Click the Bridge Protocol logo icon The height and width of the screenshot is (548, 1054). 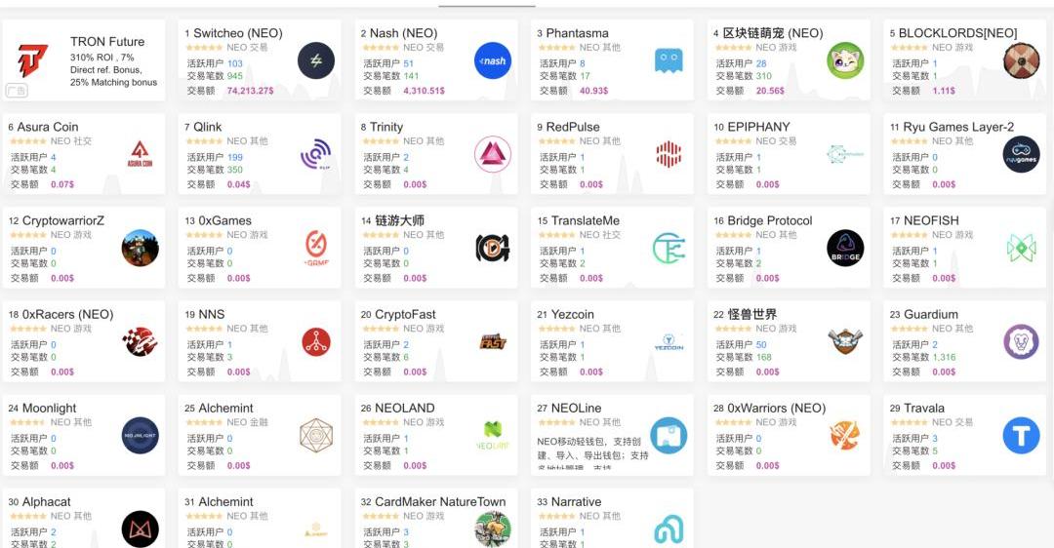(x=845, y=248)
